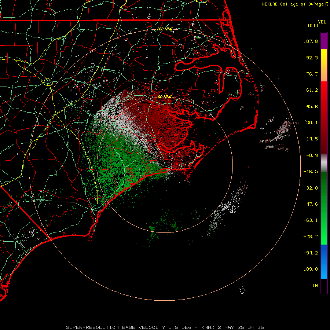330x330 pixels.
Task: Pick the gray near-zero band on color bar
Action: (x=324, y=162)
